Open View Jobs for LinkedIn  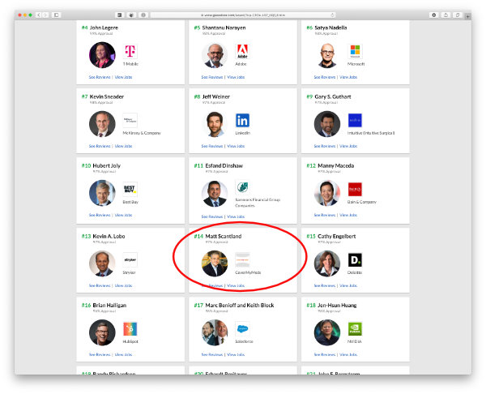236,146
